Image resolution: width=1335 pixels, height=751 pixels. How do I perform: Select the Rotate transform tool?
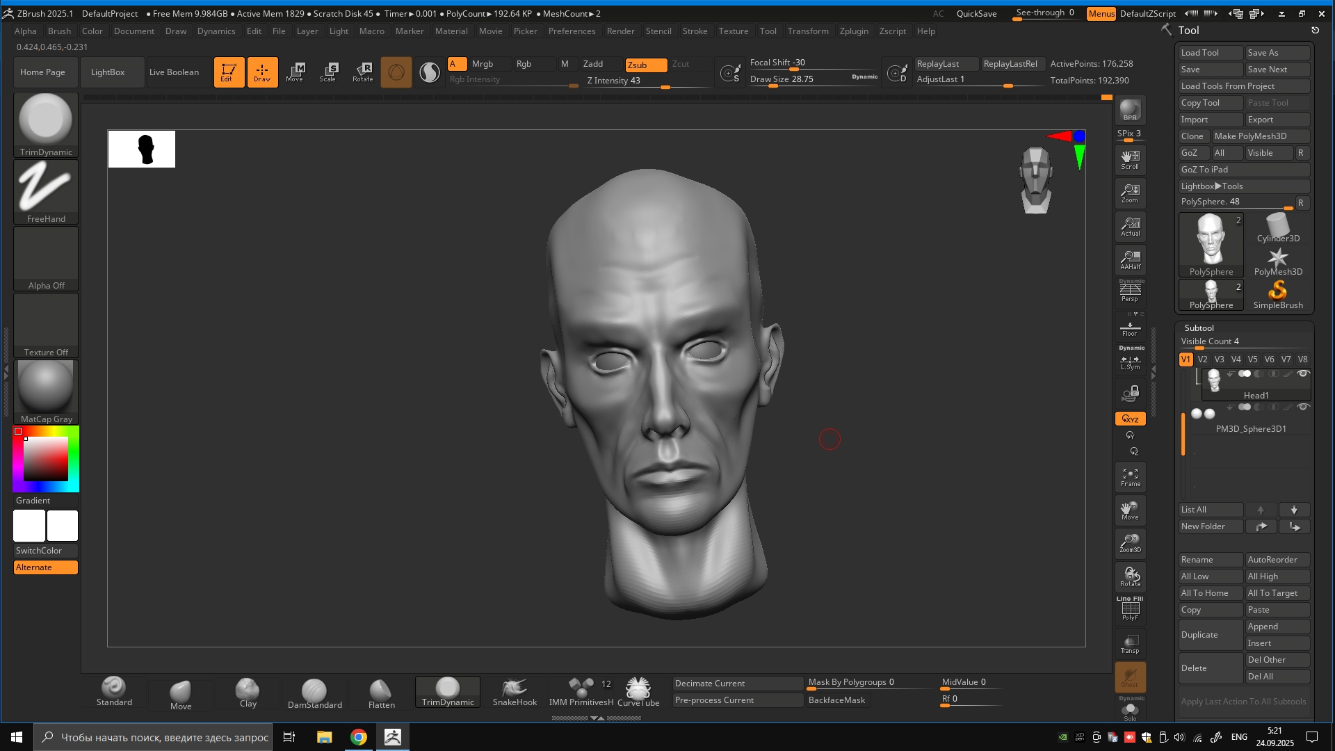tap(363, 72)
